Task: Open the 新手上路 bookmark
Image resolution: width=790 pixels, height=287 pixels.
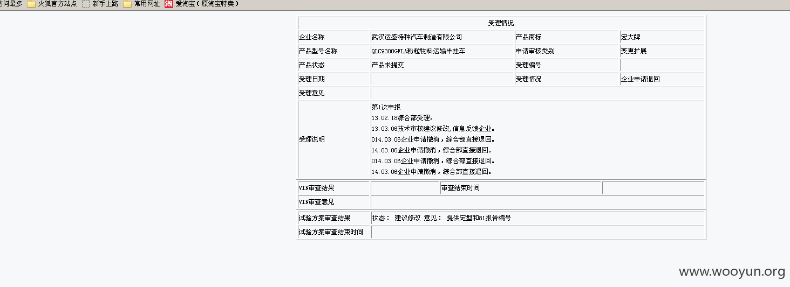Action: point(100,4)
